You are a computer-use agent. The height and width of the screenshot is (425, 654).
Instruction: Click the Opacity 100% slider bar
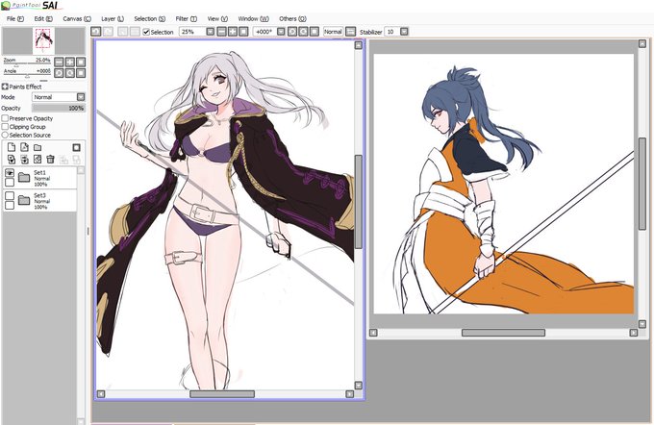pyautogui.click(x=59, y=108)
